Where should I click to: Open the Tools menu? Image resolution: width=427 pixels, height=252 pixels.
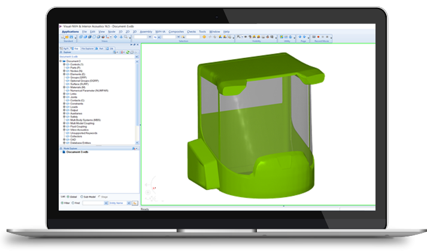202,32
